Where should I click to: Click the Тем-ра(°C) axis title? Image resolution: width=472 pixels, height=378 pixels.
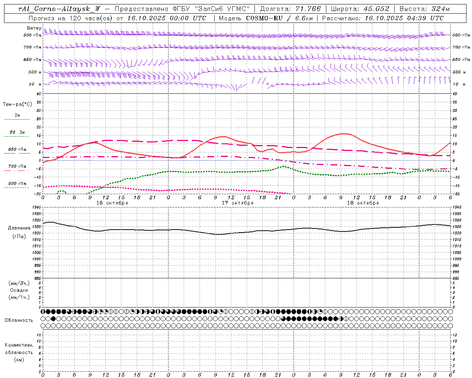[17, 104]
